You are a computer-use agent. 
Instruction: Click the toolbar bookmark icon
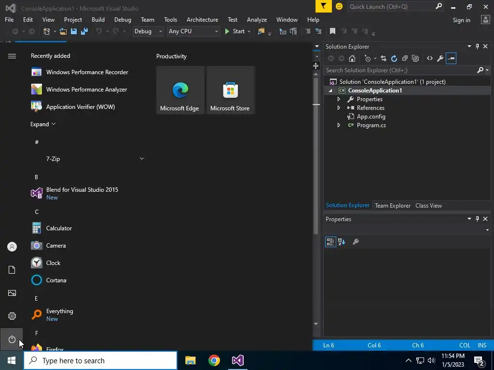(332, 31)
